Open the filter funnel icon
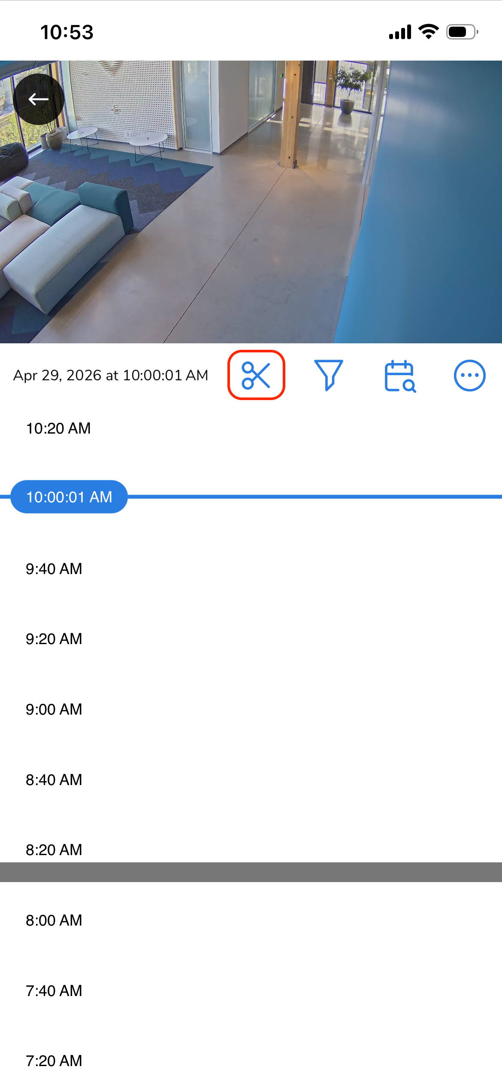502x1088 pixels. tap(329, 375)
